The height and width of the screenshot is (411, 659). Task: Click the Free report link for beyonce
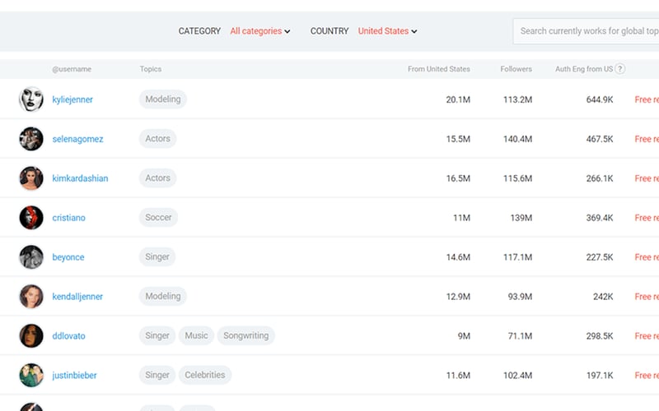point(647,257)
